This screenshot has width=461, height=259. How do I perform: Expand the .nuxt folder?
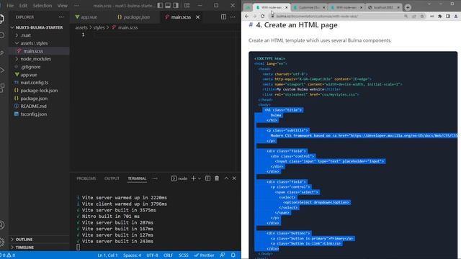click(x=39, y=35)
